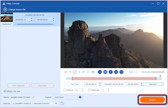Jump to the segment end marker

pyautogui.click(x=83, y=72)
